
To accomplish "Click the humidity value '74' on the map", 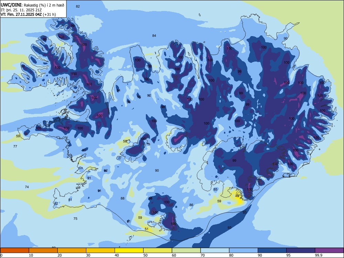I will click(x=27, y=187).
